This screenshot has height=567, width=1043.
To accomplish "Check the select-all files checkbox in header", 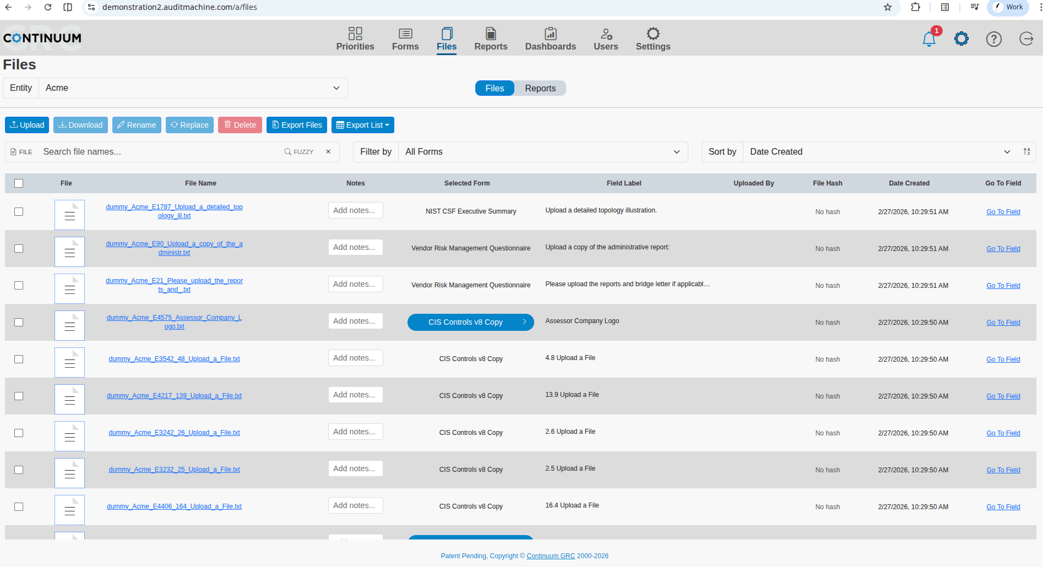I will pyautogui.click(x=19, y=183).
